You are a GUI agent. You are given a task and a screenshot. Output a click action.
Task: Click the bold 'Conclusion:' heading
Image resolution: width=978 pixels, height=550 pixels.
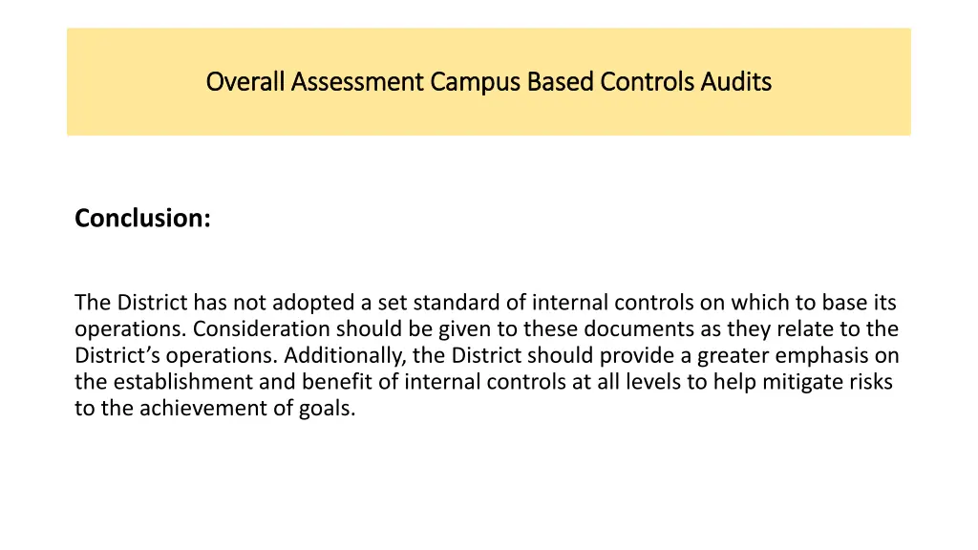[x=143, y=219]
